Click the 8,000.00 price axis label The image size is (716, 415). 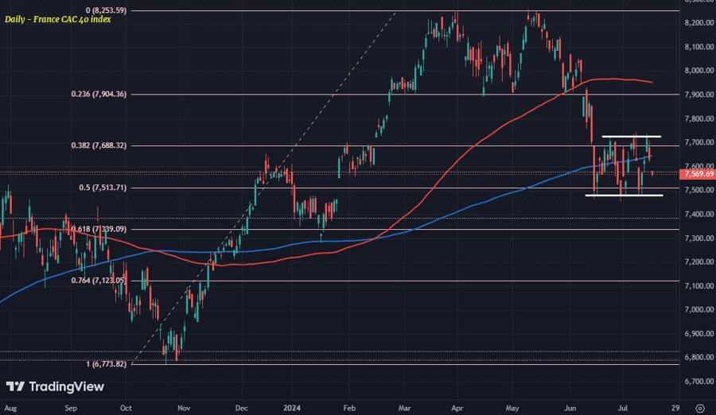coord(699,70)
